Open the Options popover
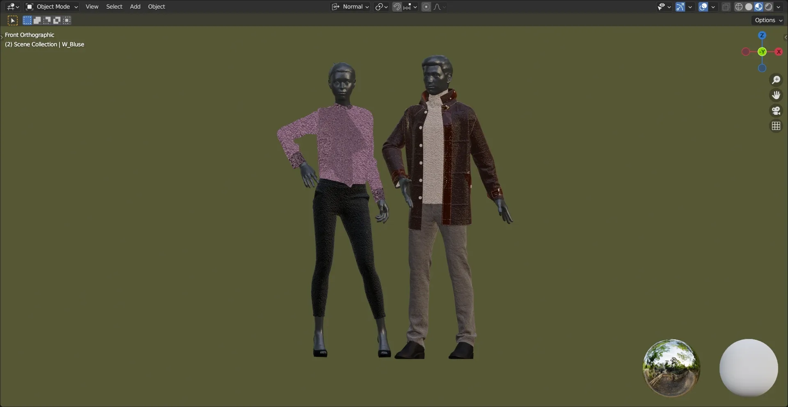Viewport: 788px width, 407px height. 768,20
